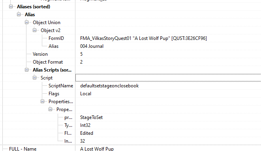This screenshot has height=151, width=261.
Task: Collapse the Alias Scripts (sorted) node
Action: pyautogui.click(x=26, y=70)
